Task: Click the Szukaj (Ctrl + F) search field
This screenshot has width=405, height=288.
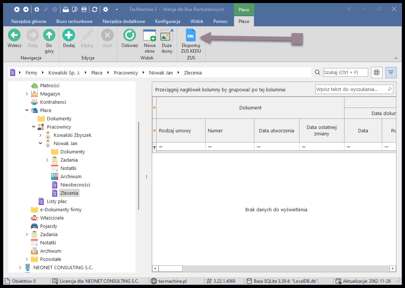Action: [345, 73]
